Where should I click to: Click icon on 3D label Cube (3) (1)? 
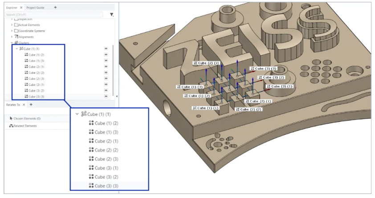click(x=269, y=86)
